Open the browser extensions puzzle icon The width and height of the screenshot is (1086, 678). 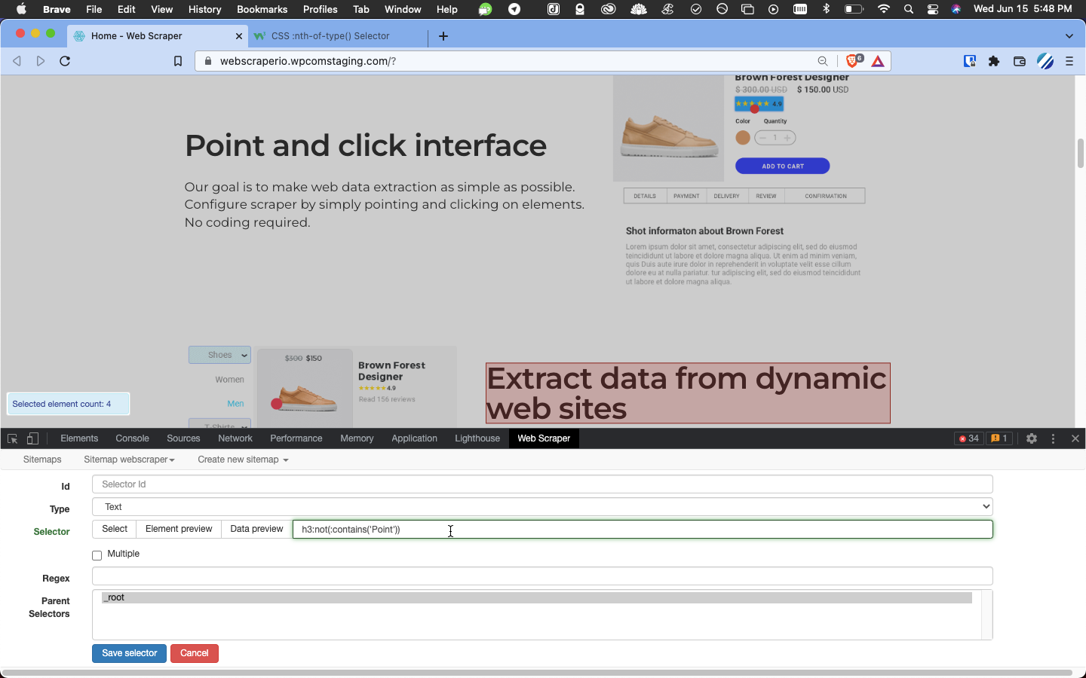pos(994,61)
